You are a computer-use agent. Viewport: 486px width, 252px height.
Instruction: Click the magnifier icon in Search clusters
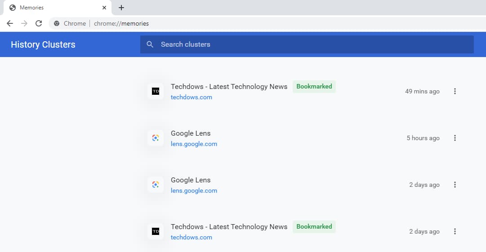pyautogui.click(x=150, y=44)
